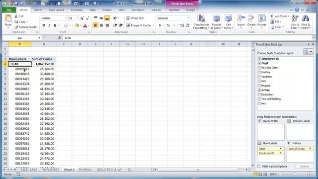Open PivotTable Options tab
Screen dimensions: 318x179
point(174,10)
